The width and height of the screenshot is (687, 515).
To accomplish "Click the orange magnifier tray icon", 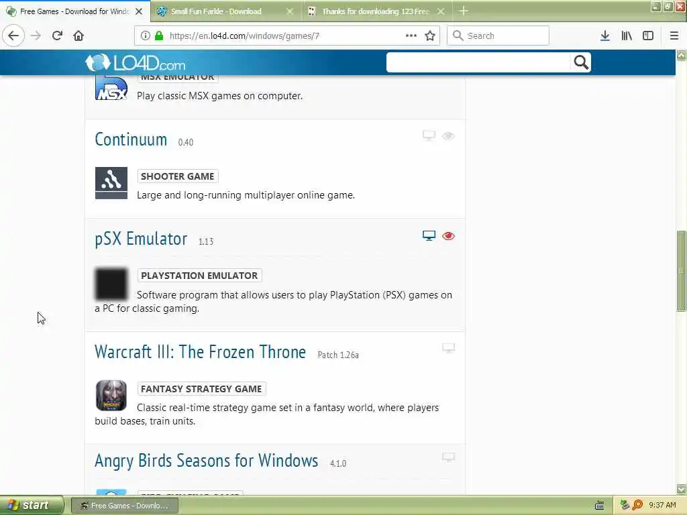I will tap(637, 506).
